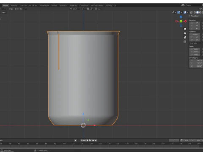Toggle X-ray view icon
Viewport: 203px width, 152px height.
(191, 12)
